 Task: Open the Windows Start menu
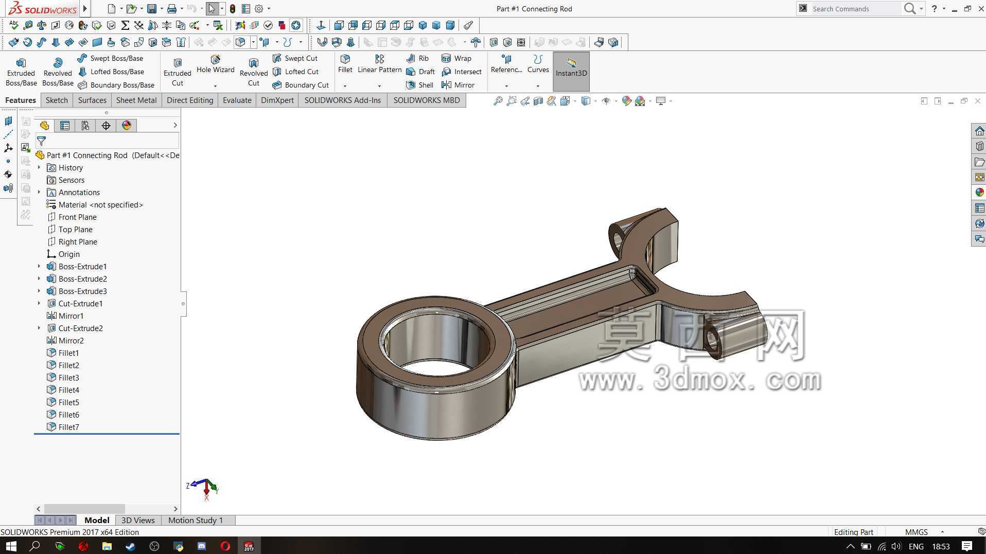pyautogui.click(x=11, y=546)
